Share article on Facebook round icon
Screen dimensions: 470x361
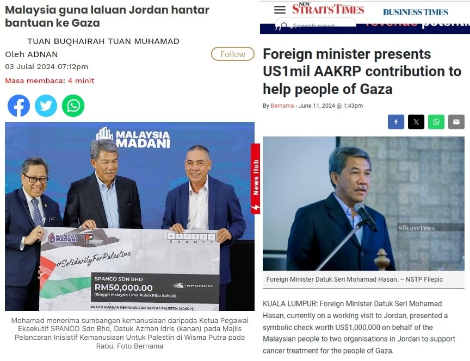(x=18, y=106)
